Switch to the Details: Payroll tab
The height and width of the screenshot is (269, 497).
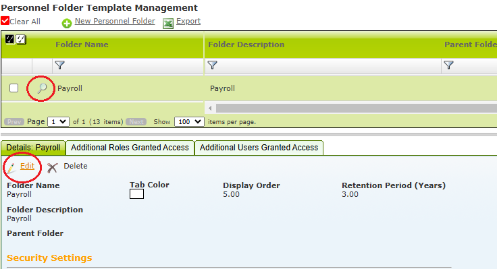(x=33, y=148)
